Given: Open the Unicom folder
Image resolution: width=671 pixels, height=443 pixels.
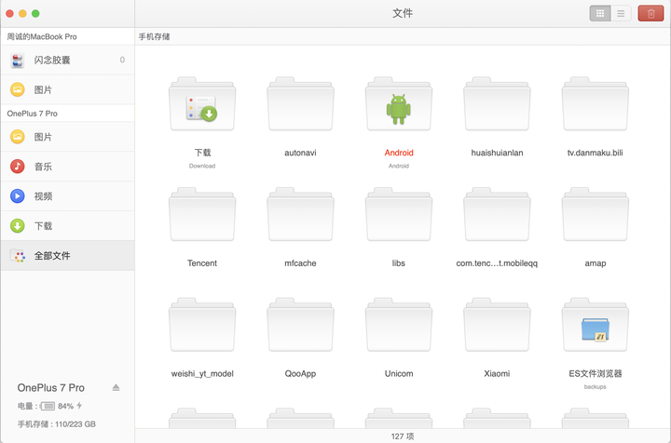Looking at the screenshot, I should click(399, 325).
